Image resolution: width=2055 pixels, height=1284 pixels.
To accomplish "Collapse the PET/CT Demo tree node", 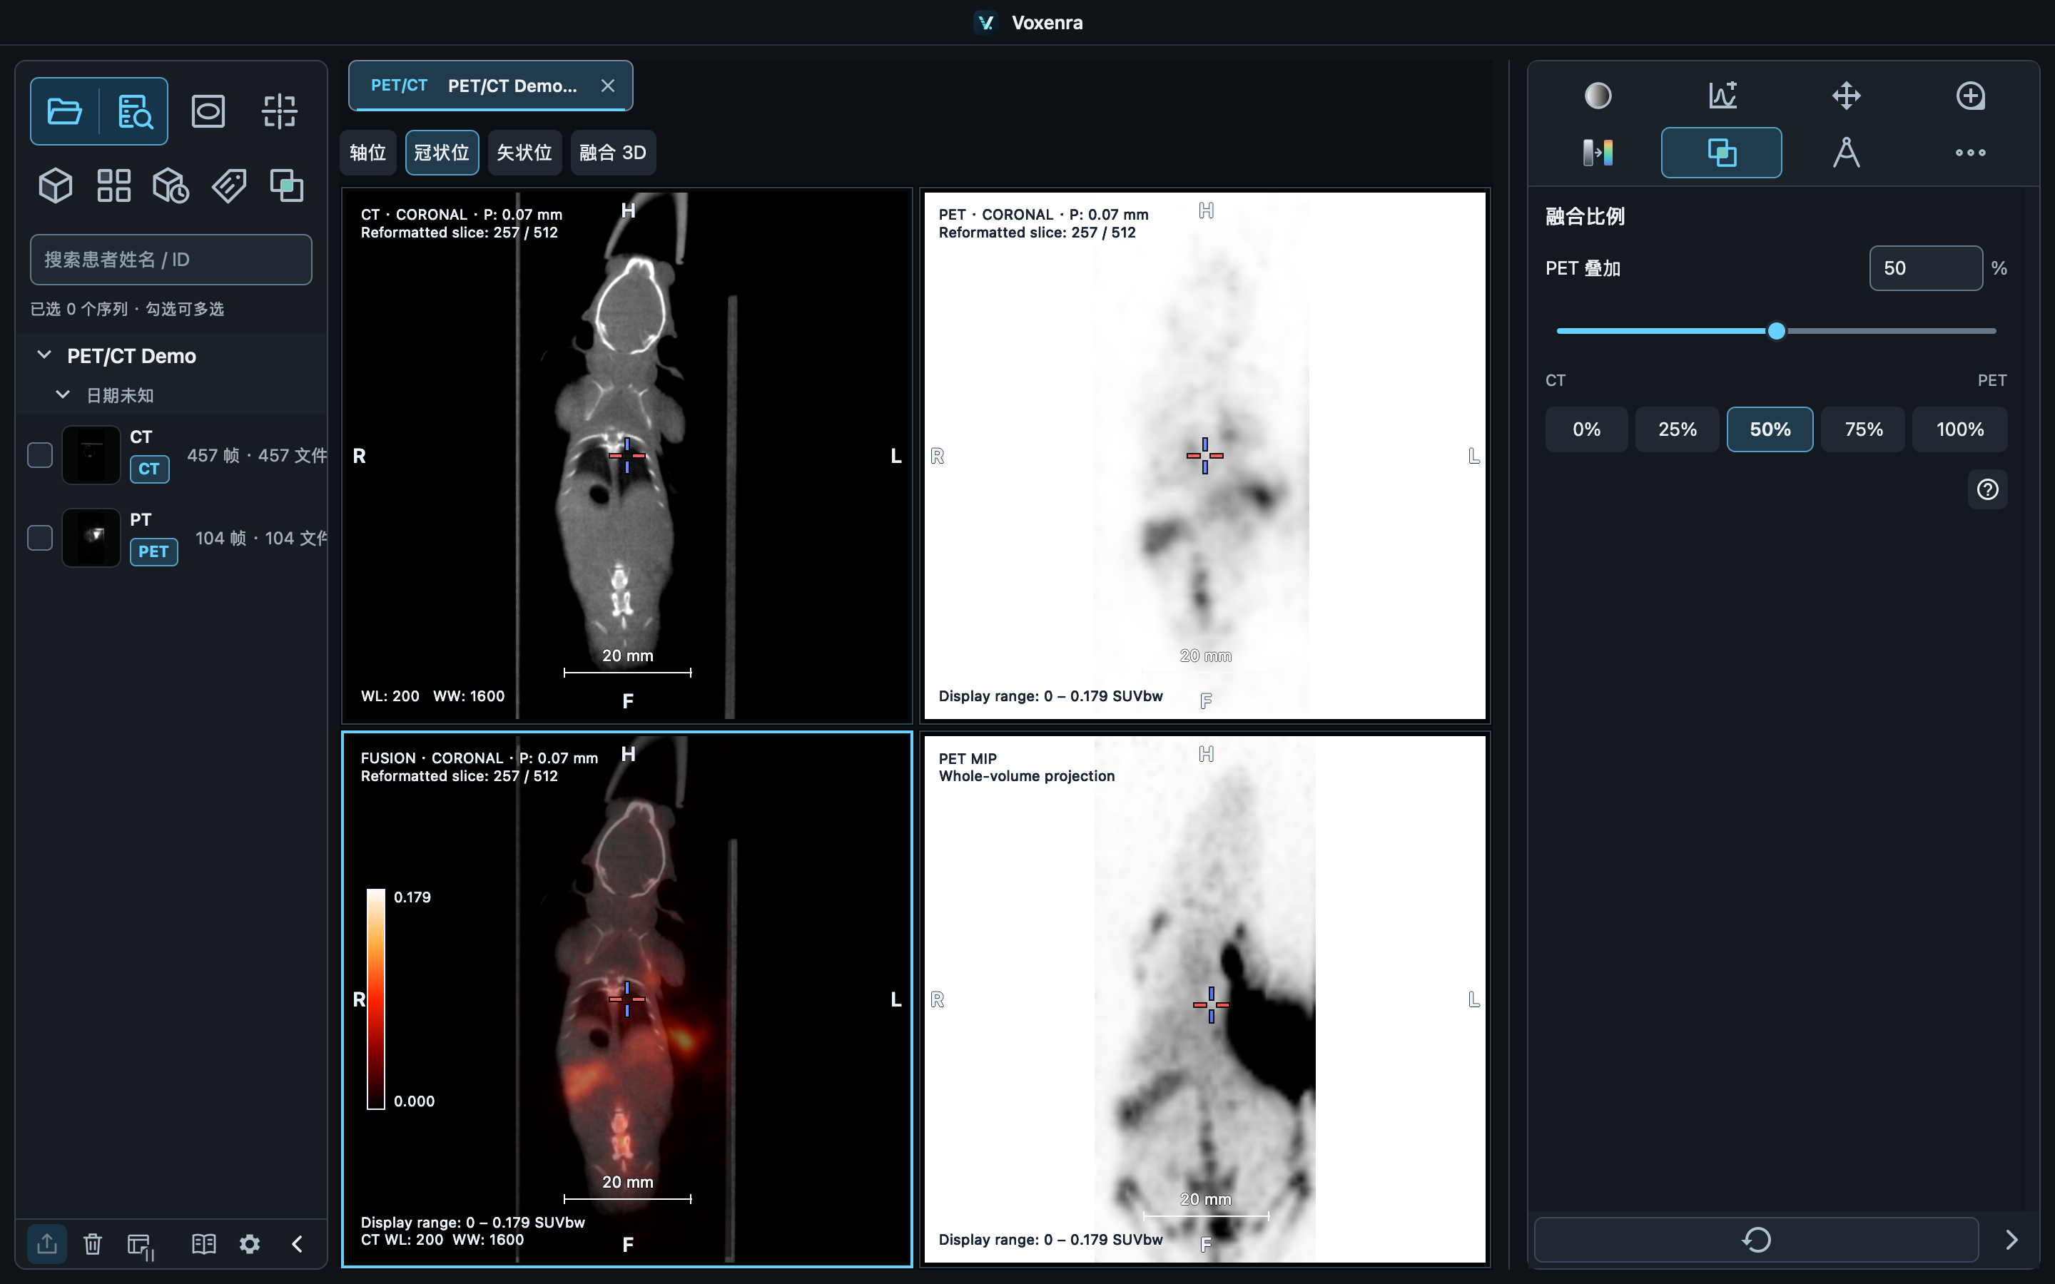I will point(44,355).
